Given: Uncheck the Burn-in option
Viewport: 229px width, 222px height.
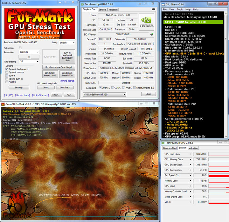Looking at the screenshot, I should coord(7,76).
